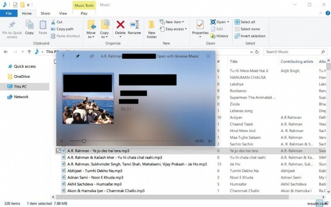Switch to the Home tab

[27, 13]
